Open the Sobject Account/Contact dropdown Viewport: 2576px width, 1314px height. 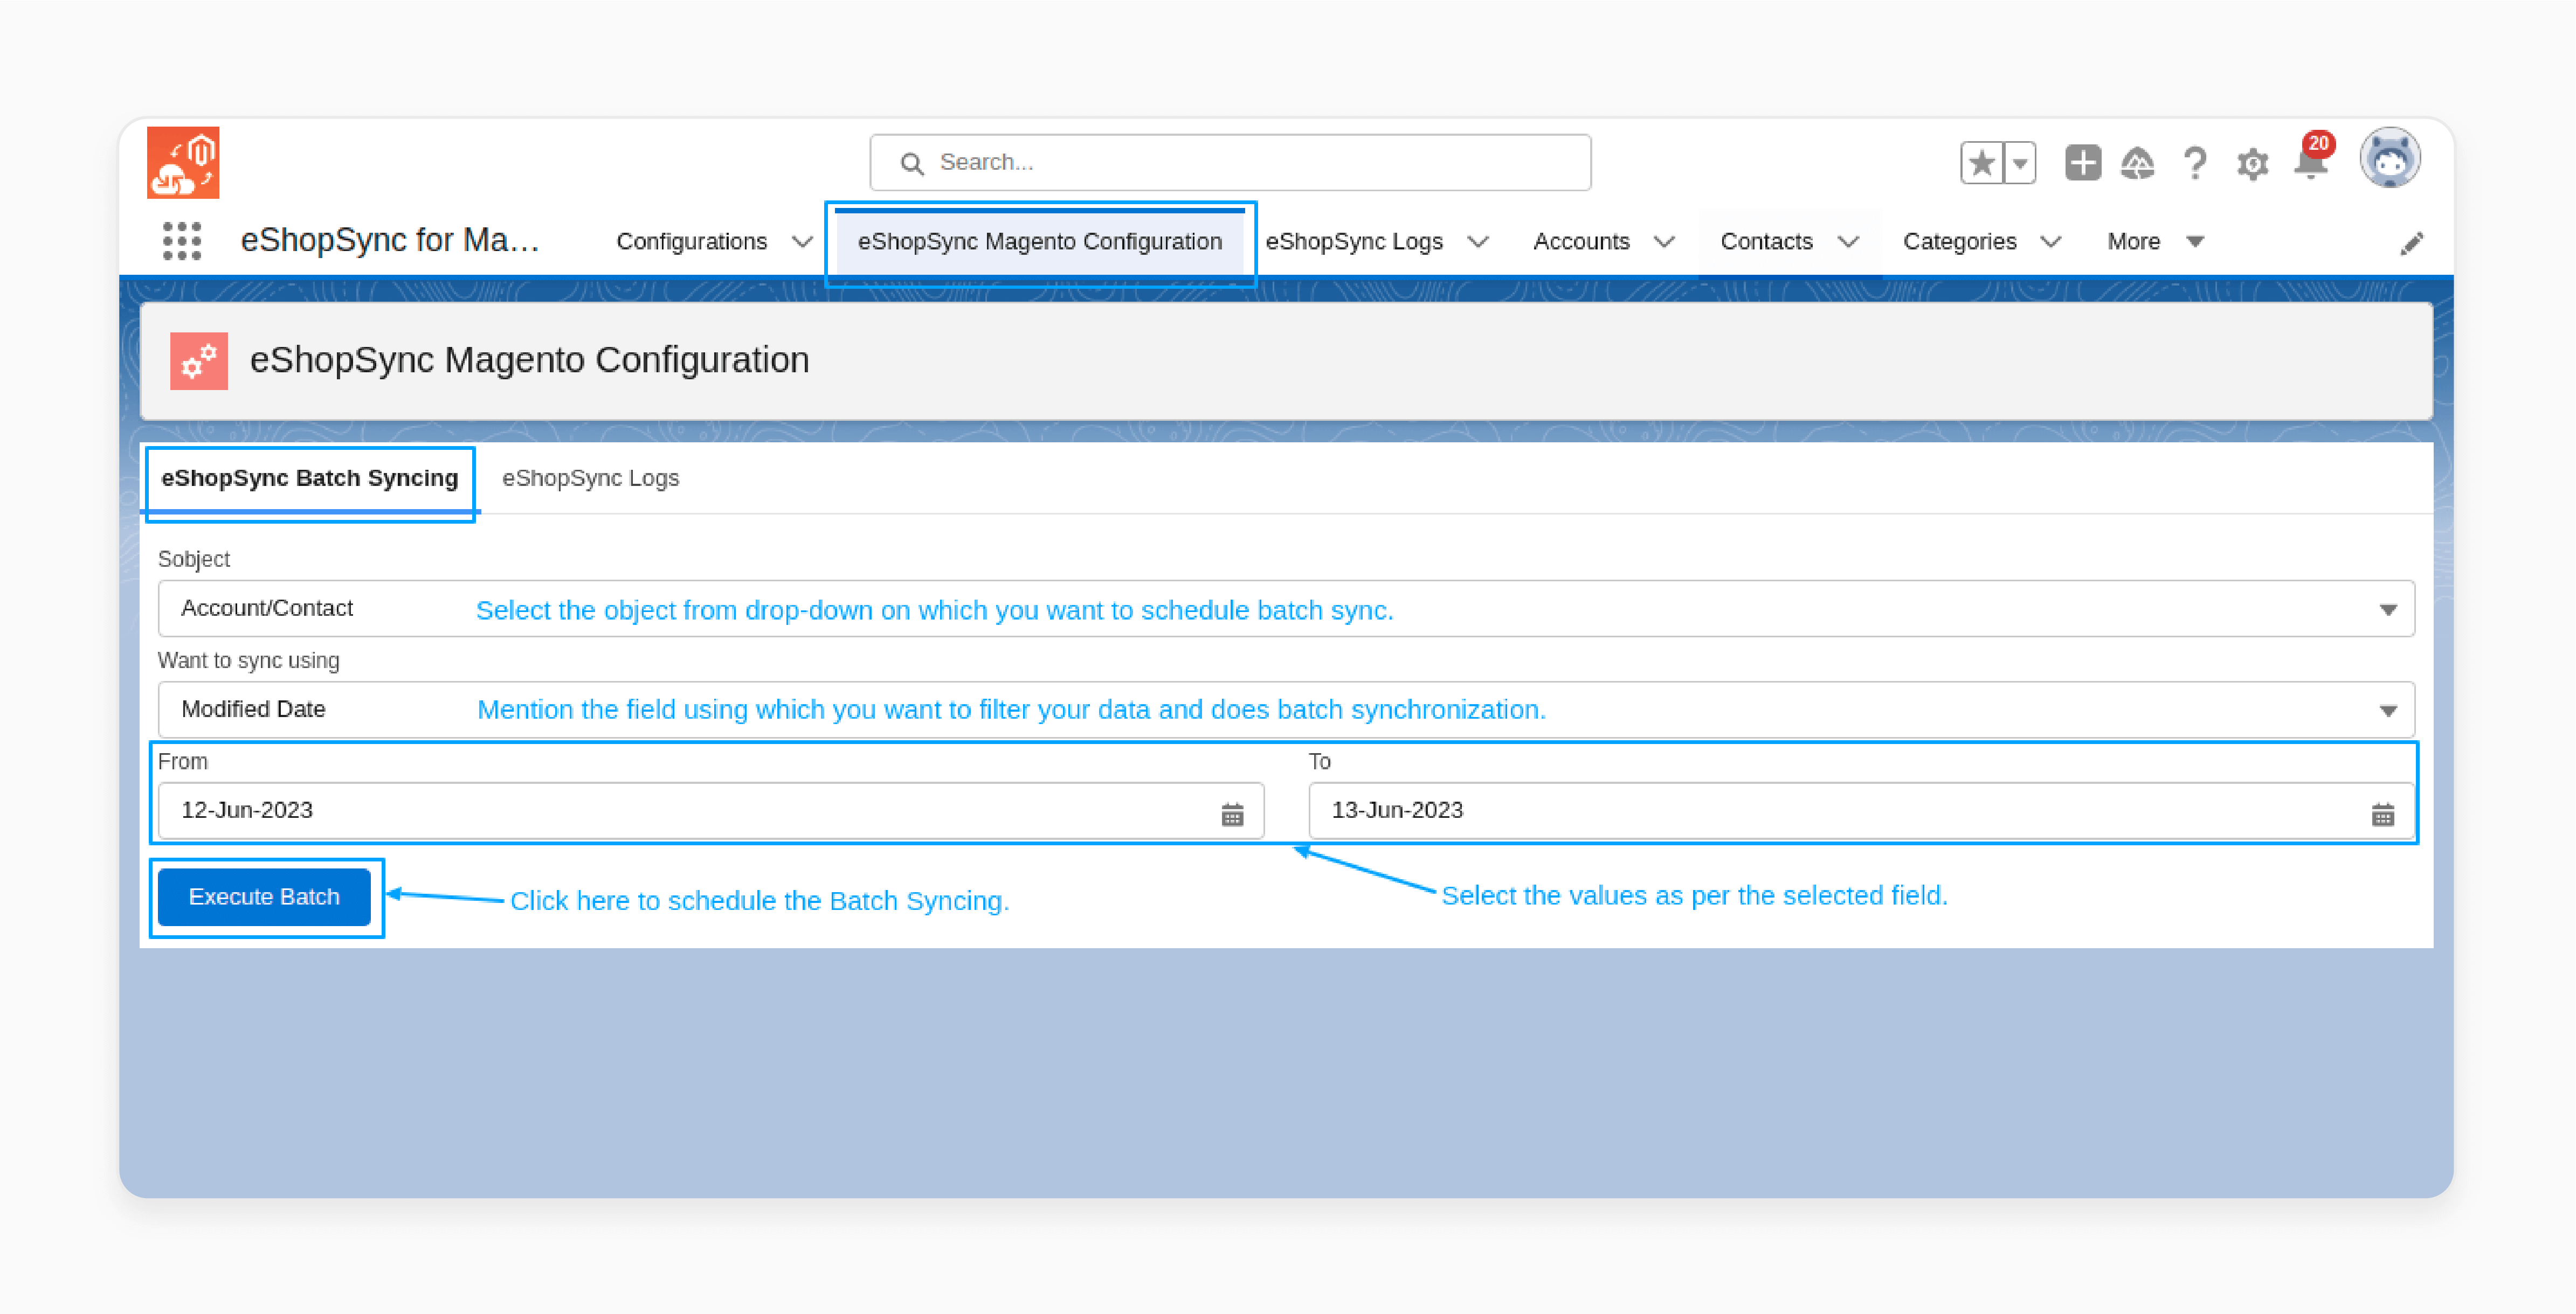coord(1286,609)
